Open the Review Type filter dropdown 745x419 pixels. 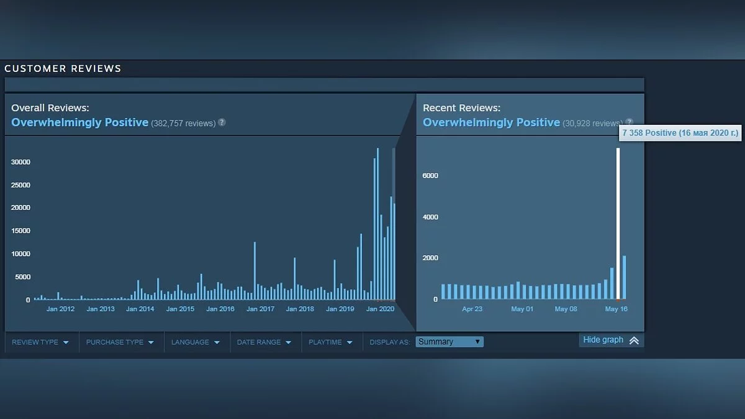[x=42, y=342]
